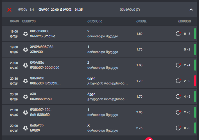Click the odds 2.75
Image resolution: width=199 pixels, height=140 pixels.
139,128
